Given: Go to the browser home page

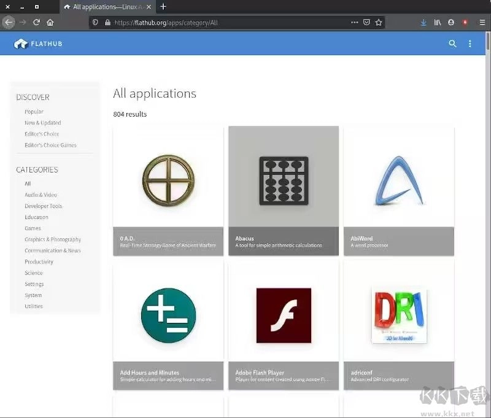Looking at the screenshot, I should (x=50, y=22).
